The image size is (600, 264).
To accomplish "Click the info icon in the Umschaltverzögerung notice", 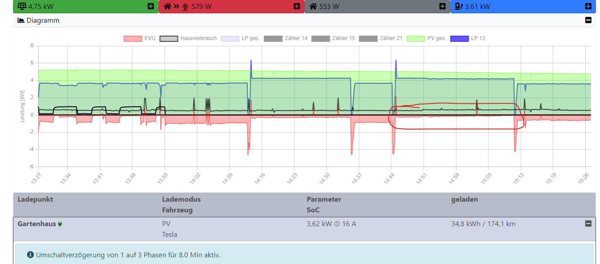I will [30, 255].
